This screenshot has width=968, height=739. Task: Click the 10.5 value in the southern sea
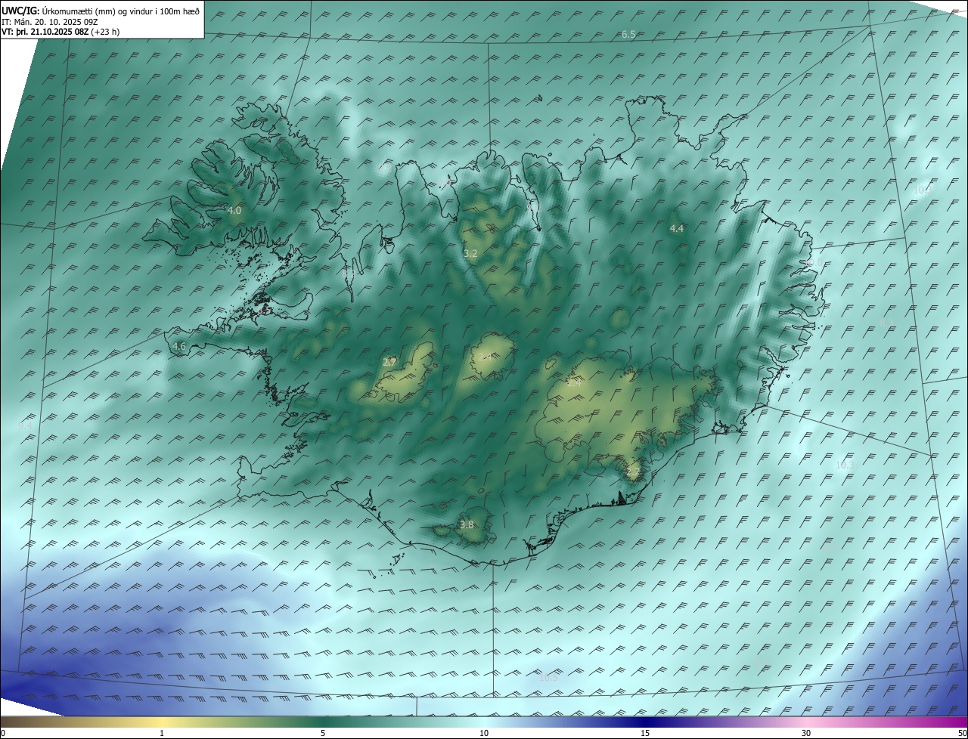[548, 677]
